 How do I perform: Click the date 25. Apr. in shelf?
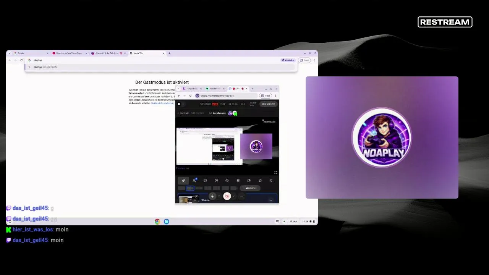tap(293, 222)
